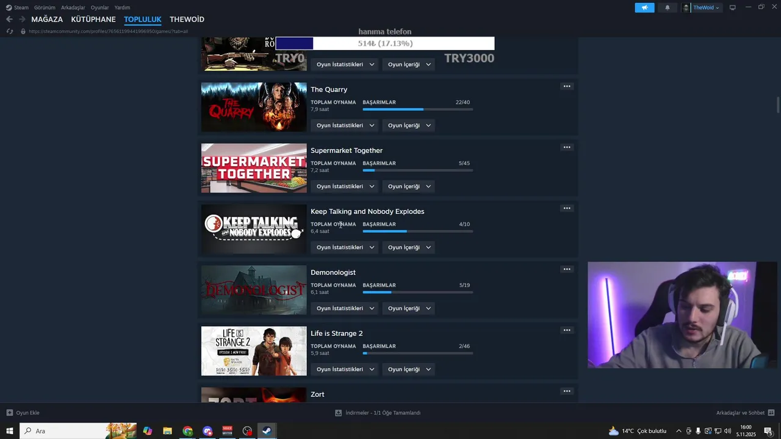Screen dimensions: 781x439
Task: Click the volume icon in system tray
Action: point(727,431)
